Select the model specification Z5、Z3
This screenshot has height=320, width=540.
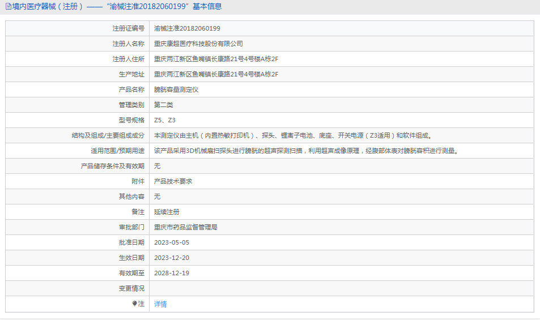(165, 120)
